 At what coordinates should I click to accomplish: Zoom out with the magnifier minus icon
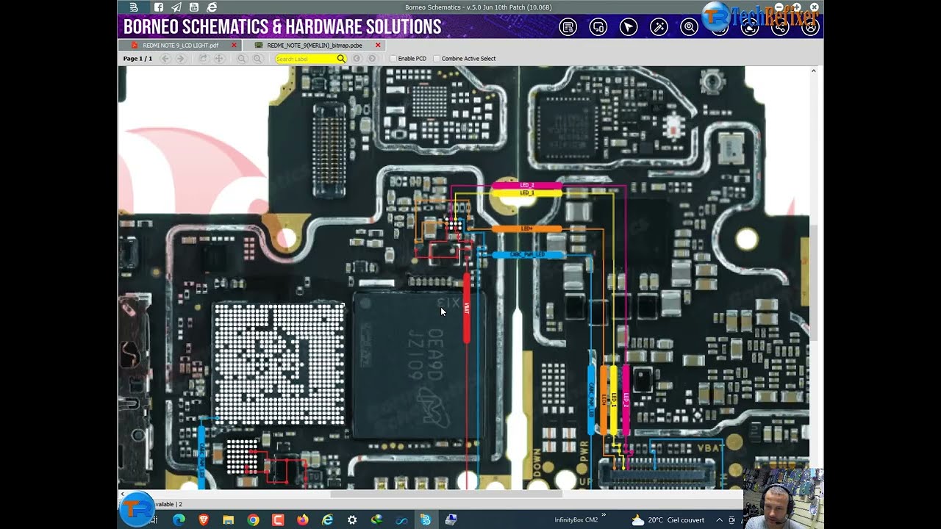(242, 59)
